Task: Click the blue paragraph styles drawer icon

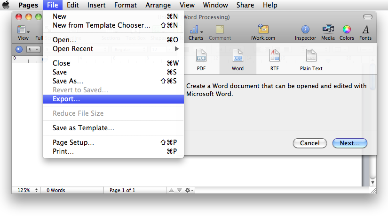Action: click(x=19, y=49)
